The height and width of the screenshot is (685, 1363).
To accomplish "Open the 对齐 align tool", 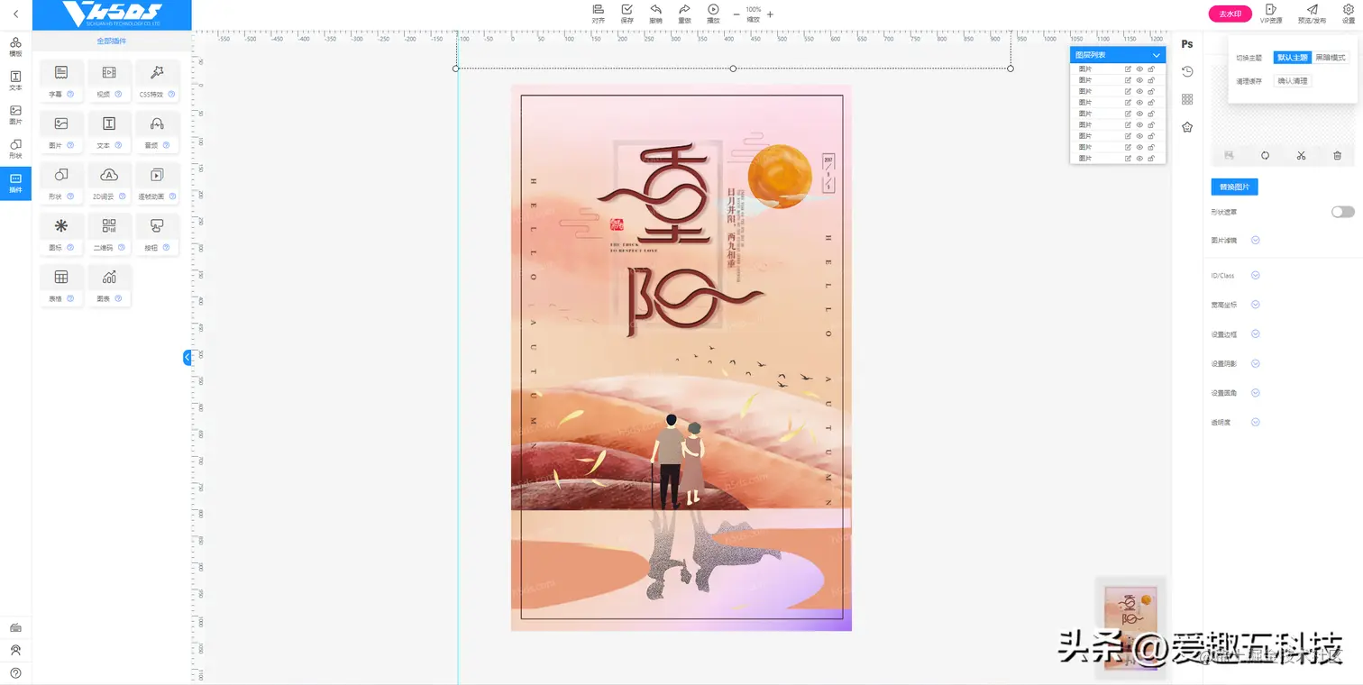I will point(599,13).
